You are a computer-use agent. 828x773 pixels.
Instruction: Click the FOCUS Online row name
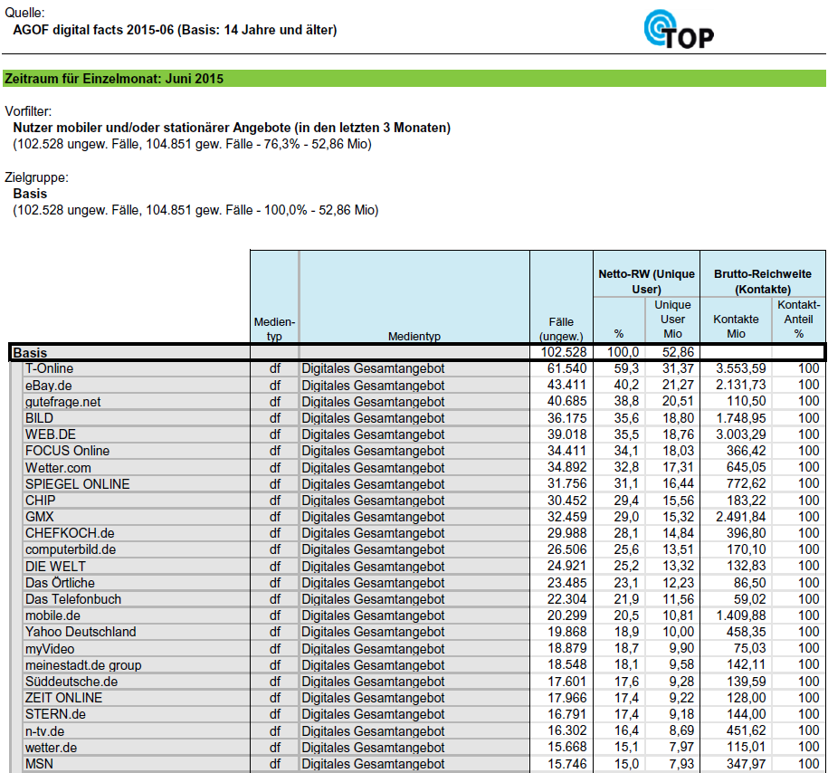(x=68, y=452)
